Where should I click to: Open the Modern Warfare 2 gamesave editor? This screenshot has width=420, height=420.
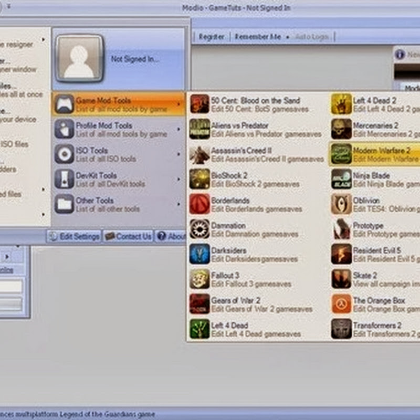pyautogui.click(x=374, y=154)
